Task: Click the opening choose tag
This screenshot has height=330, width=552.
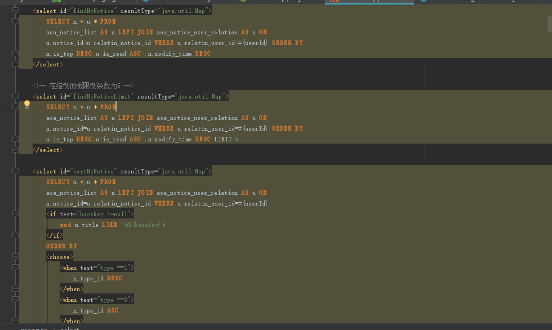Action: point(60,257)
